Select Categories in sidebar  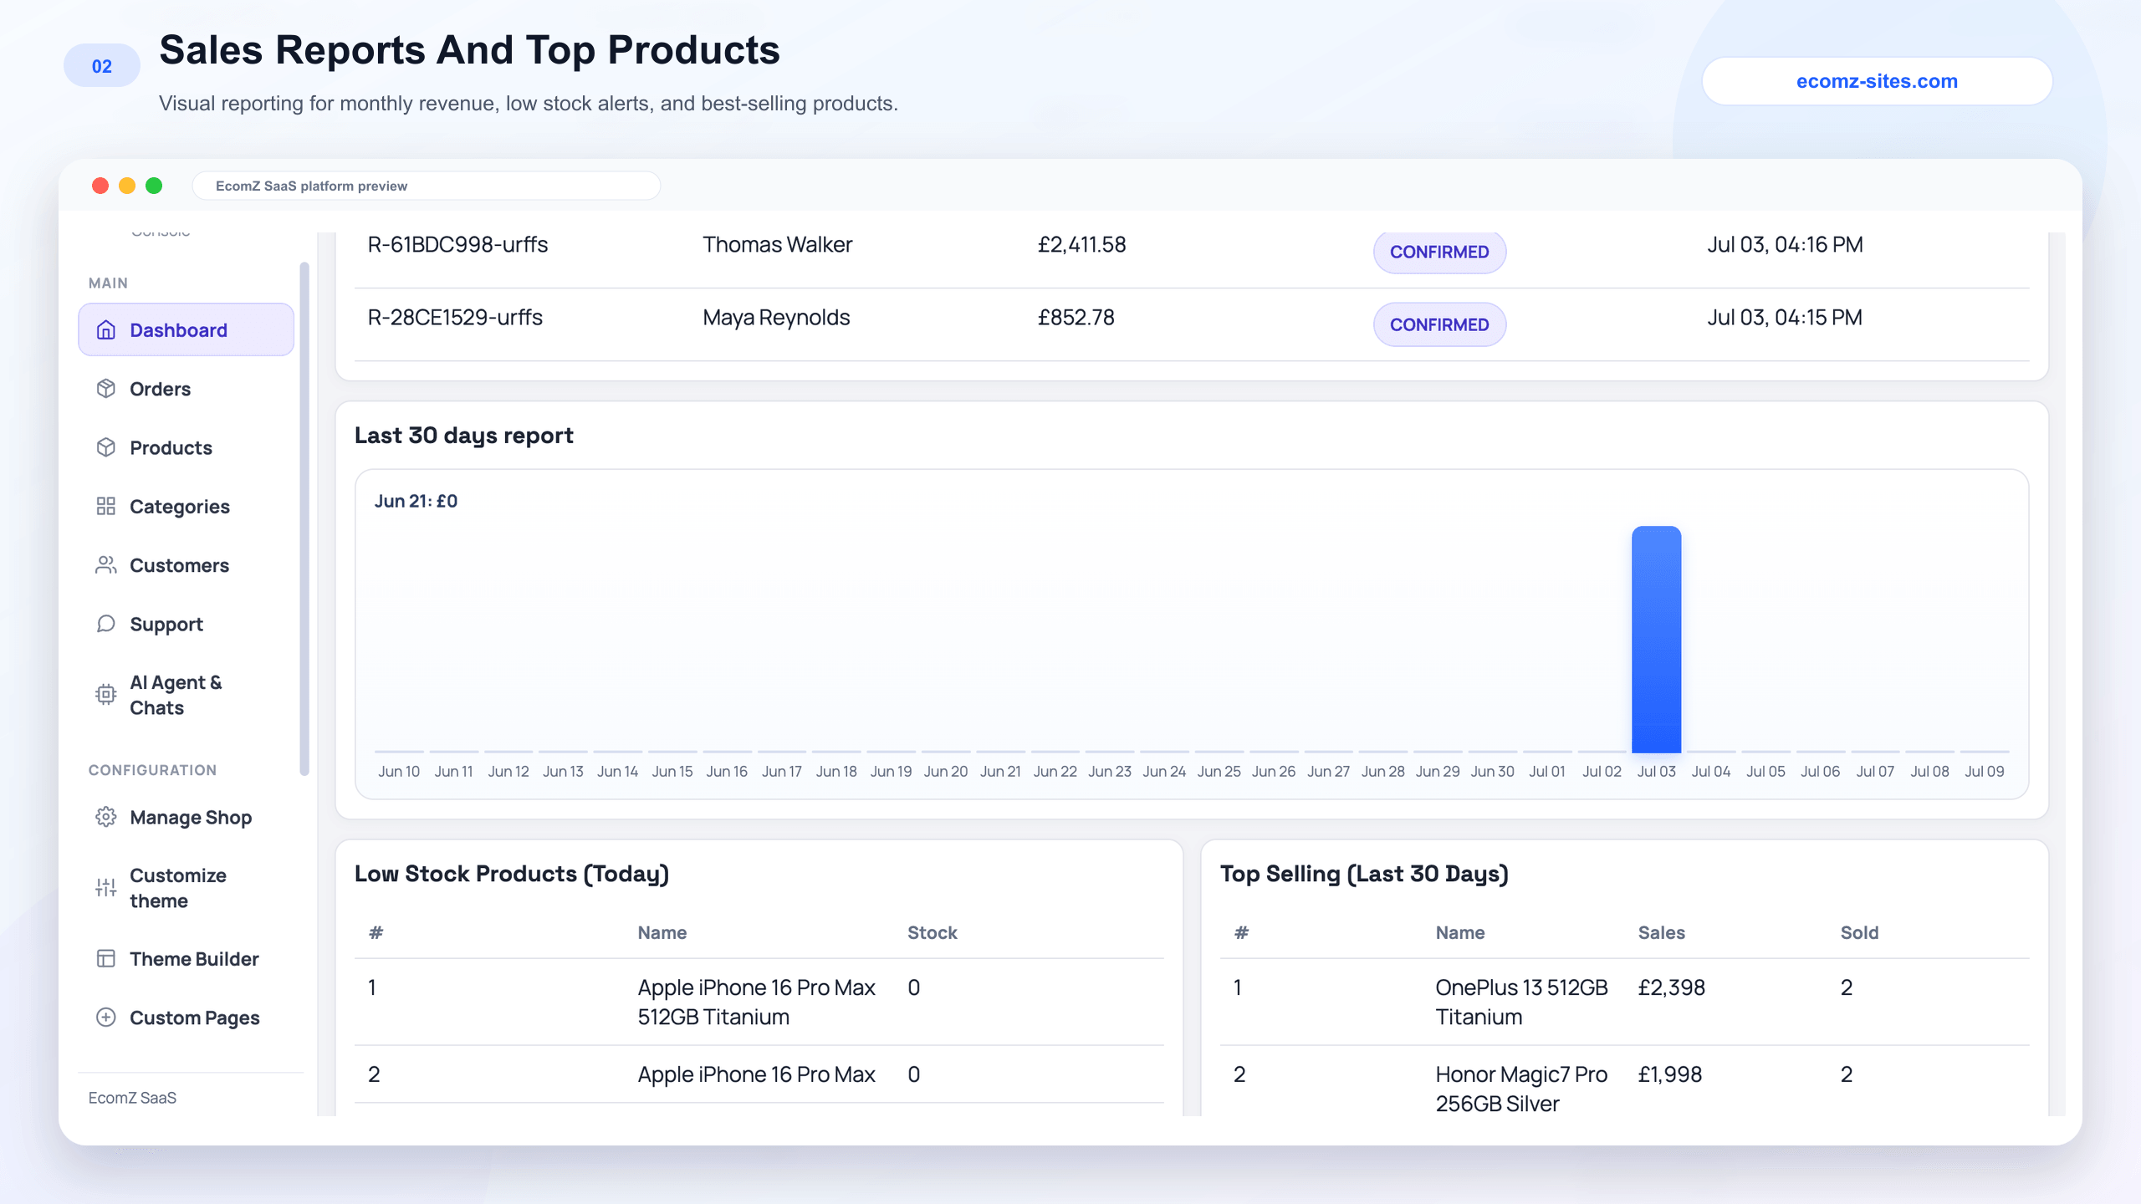coord(186,506)
